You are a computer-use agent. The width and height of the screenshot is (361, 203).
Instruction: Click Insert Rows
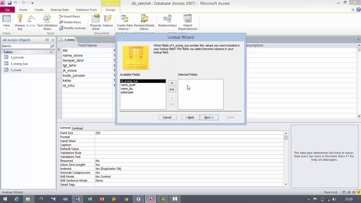[69, 16]
